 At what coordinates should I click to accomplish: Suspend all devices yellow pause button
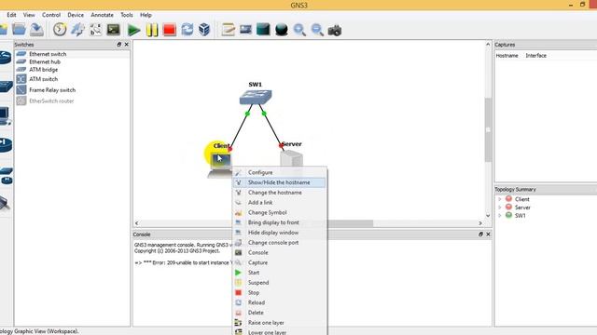[x=151, y=30]
